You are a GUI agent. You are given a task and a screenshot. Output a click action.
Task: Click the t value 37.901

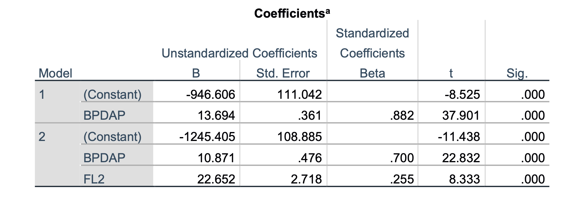(461, 116)
